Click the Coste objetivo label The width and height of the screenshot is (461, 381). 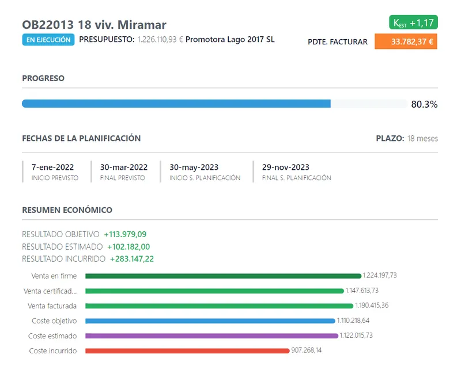[x=54, y=321]
